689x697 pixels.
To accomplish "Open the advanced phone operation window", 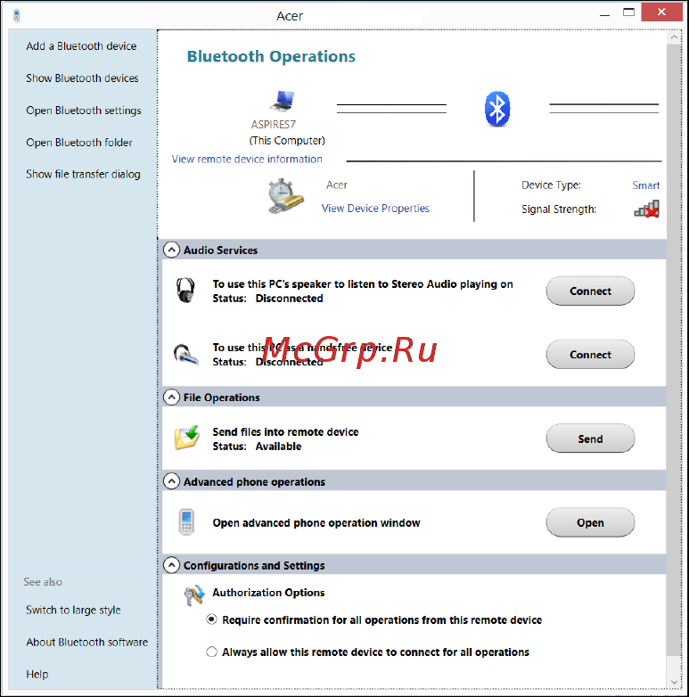I will click(590, 522).
